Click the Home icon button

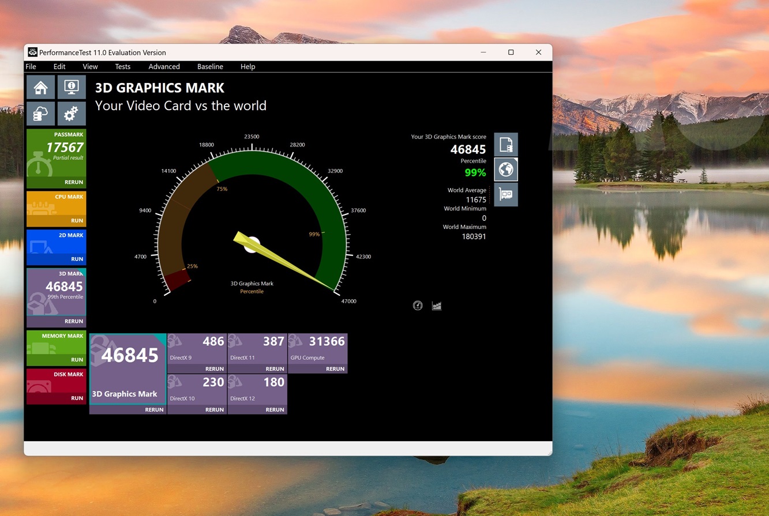click(x=40, y=88)
